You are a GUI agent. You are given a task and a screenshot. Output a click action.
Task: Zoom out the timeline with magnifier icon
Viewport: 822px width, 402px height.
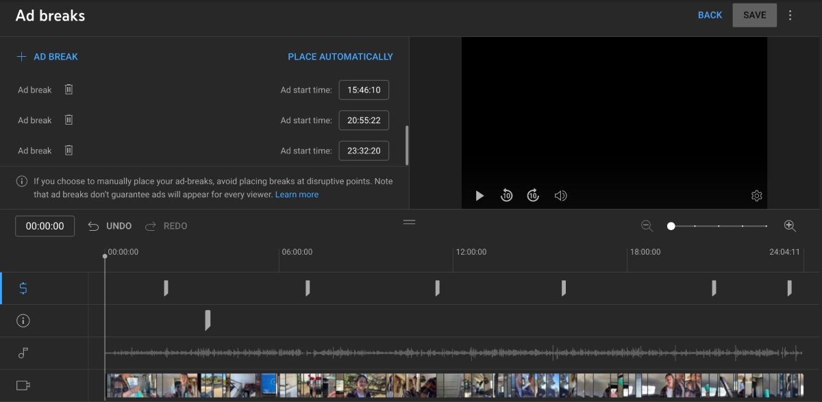(647, 225)
